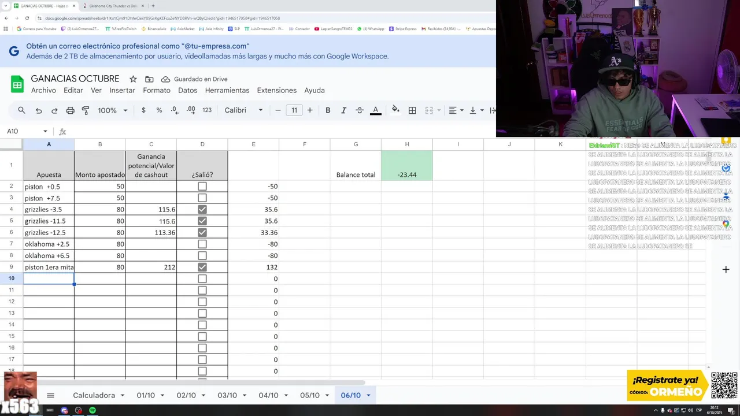Toggle strikethrough formatting
The width and height of the screenshot is (740, 416).
360,110
